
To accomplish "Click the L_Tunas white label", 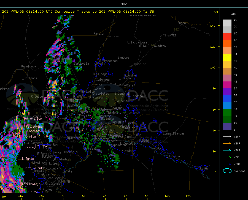I will tap(28, 159).
